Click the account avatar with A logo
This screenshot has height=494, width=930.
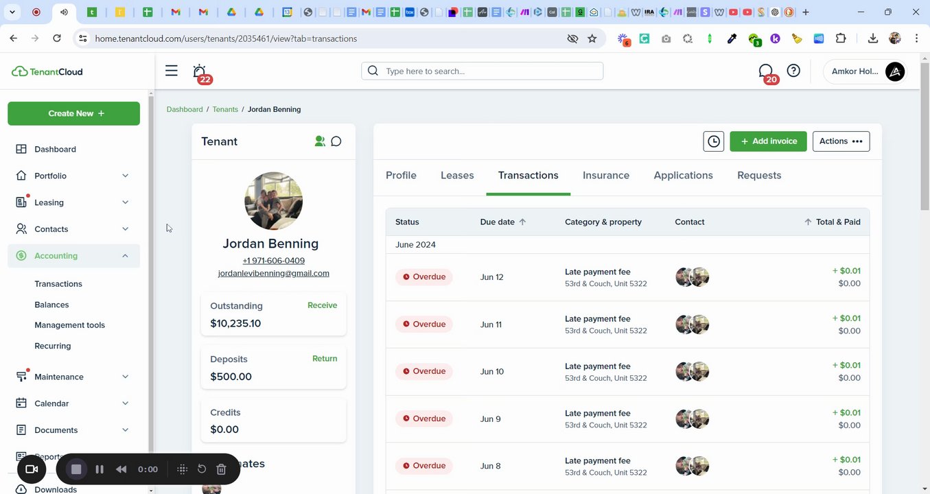[x=895, y=71]
